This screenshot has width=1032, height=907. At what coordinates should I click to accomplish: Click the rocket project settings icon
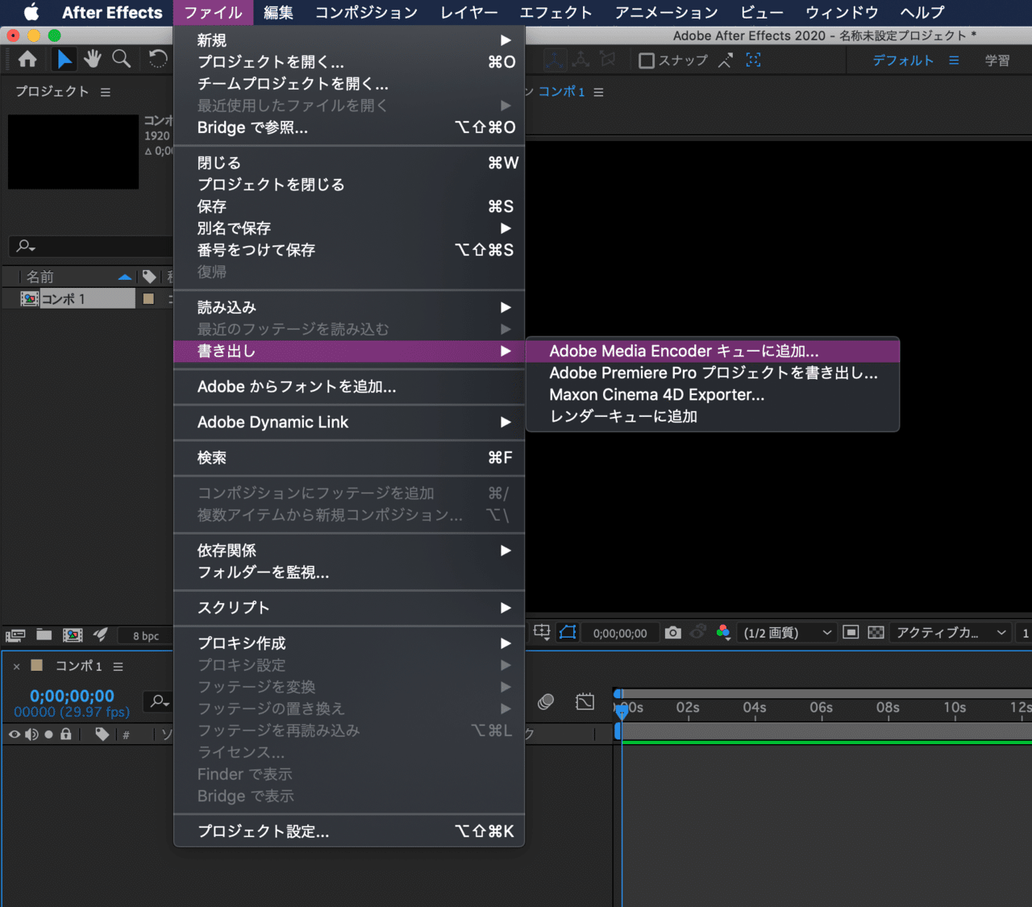pos(100,635)
